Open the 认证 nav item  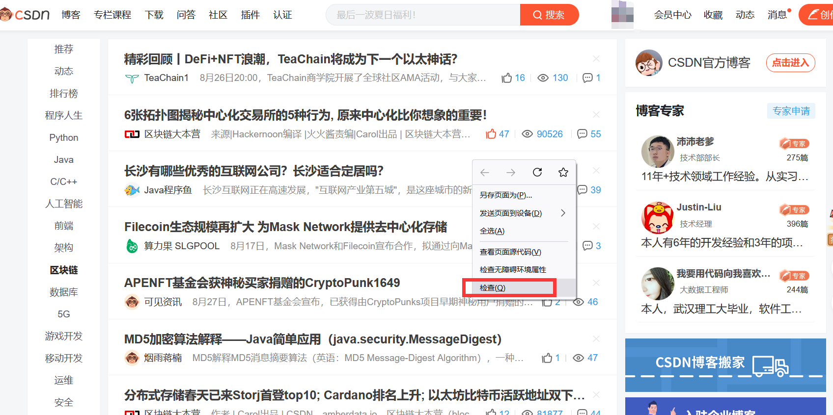tap(282, 15)
